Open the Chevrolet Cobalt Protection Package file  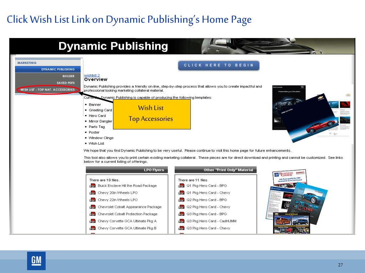(x=128, y=214)
